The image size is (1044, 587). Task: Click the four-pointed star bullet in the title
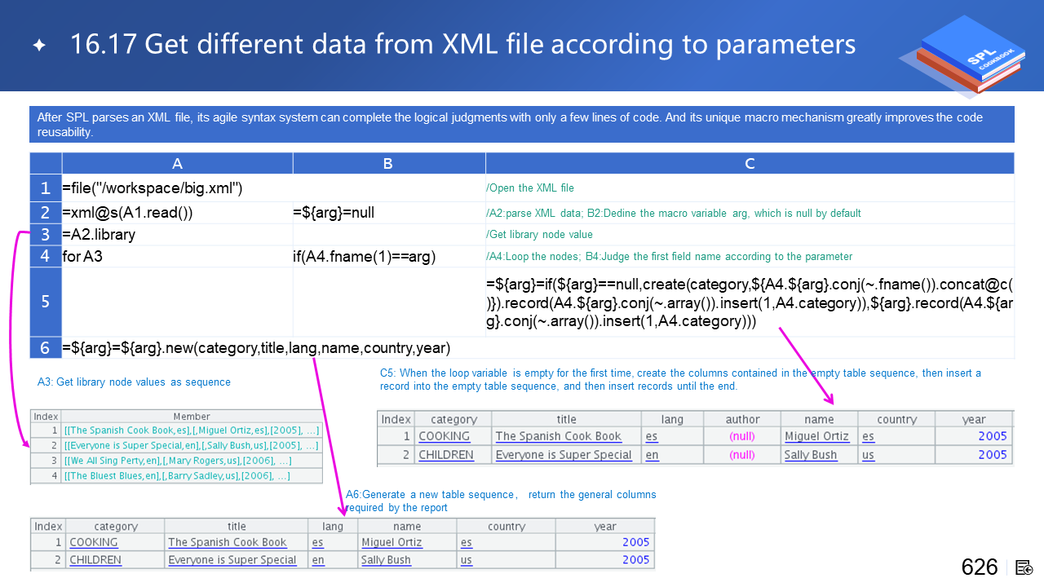tap(38, 46)
